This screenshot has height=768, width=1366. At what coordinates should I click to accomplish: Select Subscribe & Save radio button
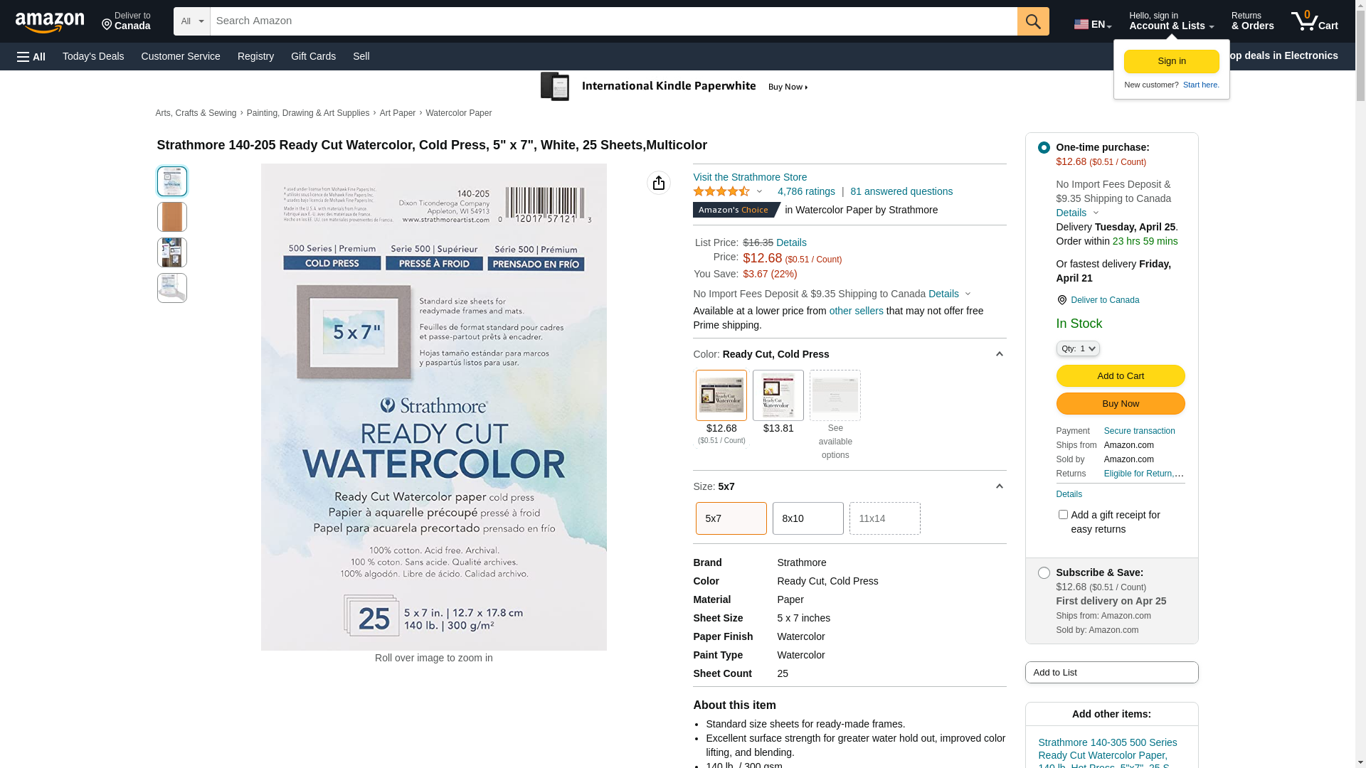point(1044,572)
